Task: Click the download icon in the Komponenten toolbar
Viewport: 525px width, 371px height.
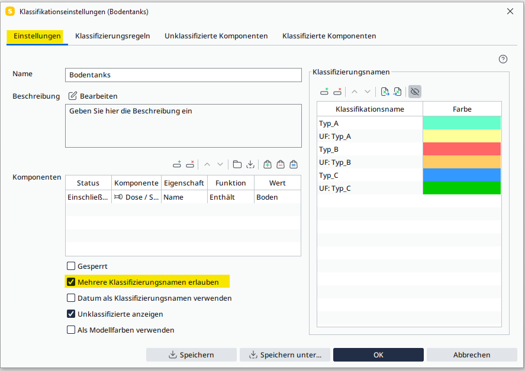Action: 250,165
